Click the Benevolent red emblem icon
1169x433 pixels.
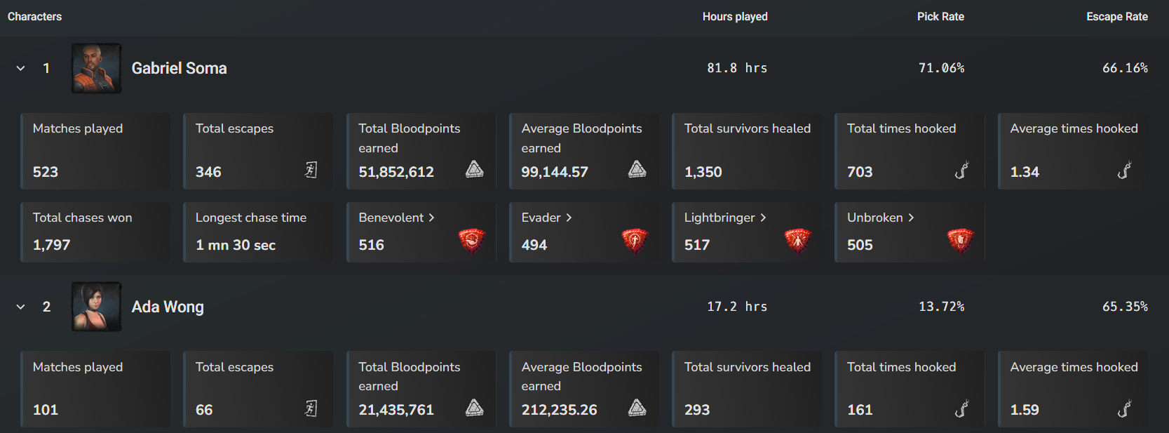coord(471,241)
